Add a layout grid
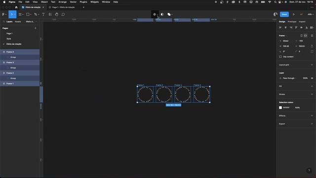The image size is (316, 178). point(312,65)
